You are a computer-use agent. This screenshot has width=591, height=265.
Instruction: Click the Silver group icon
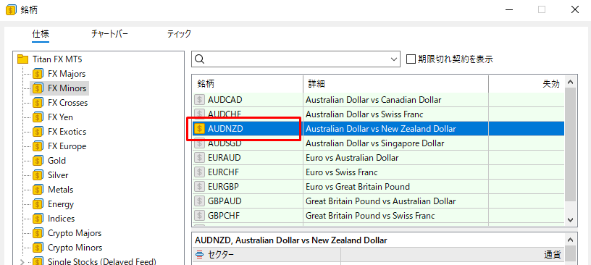pos(38,175)
